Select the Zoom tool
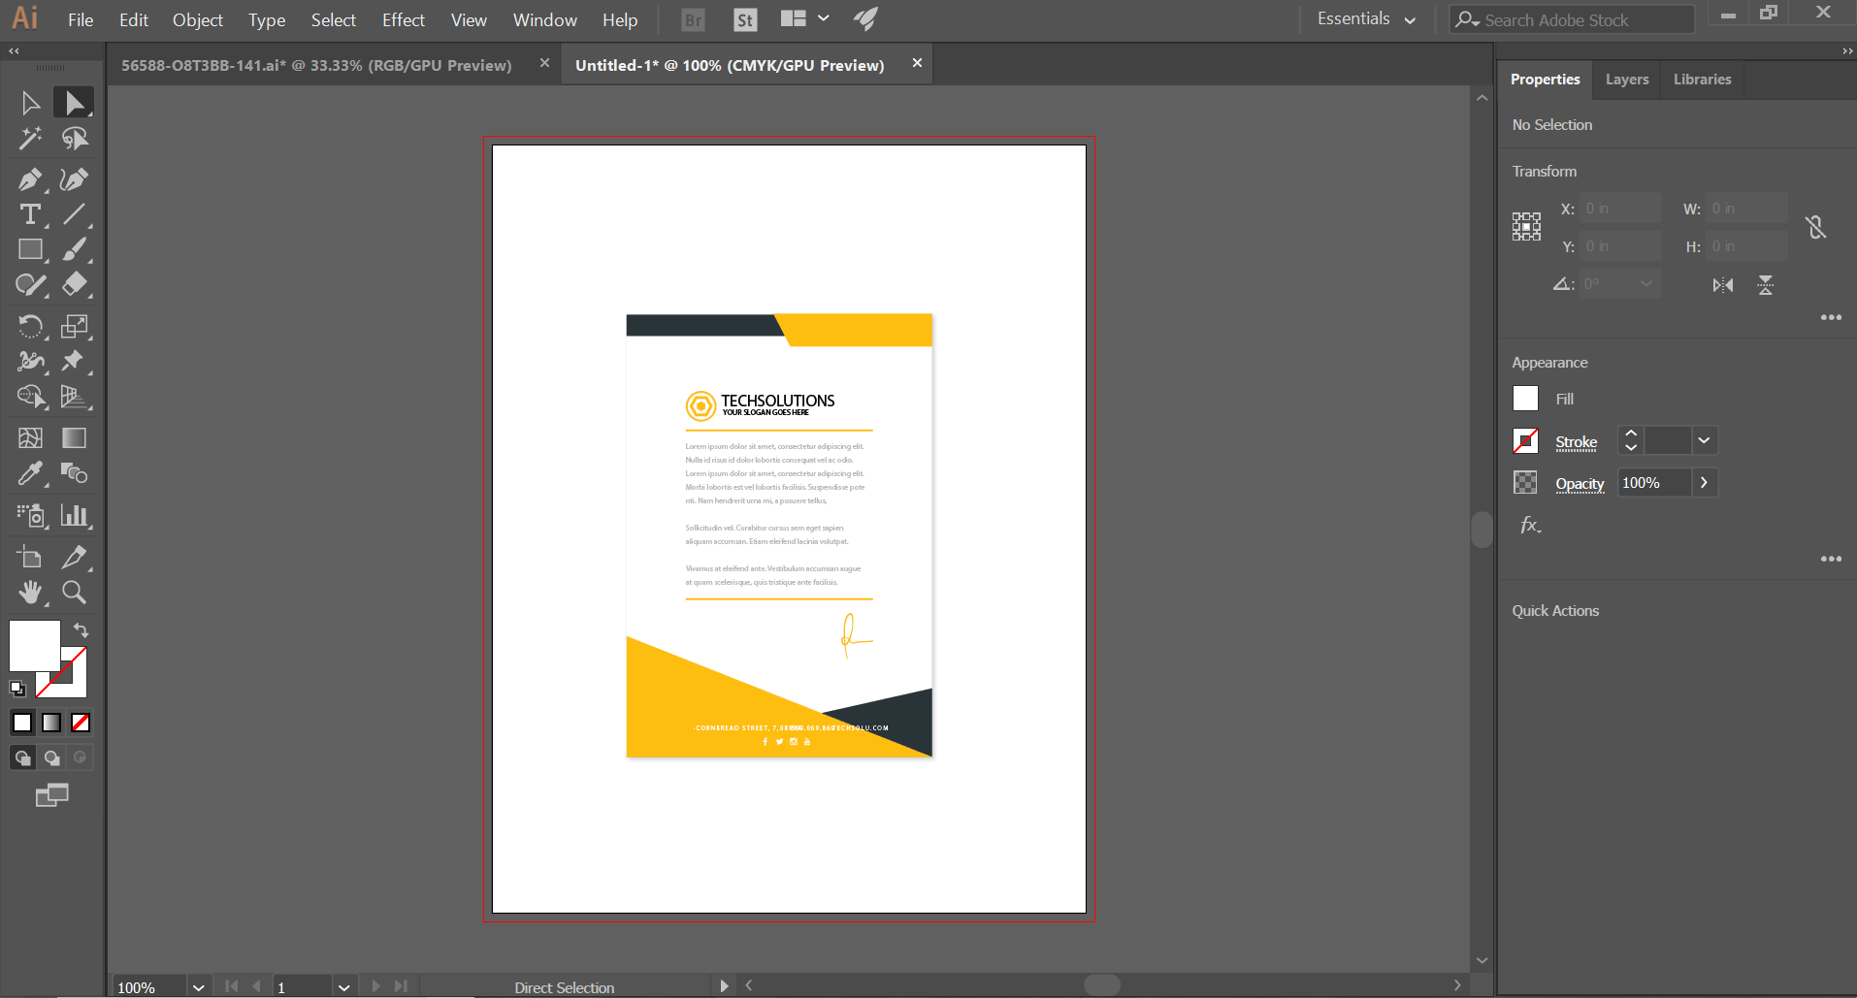This screenshot has width=1857, height=998. [x=74, y=592]
